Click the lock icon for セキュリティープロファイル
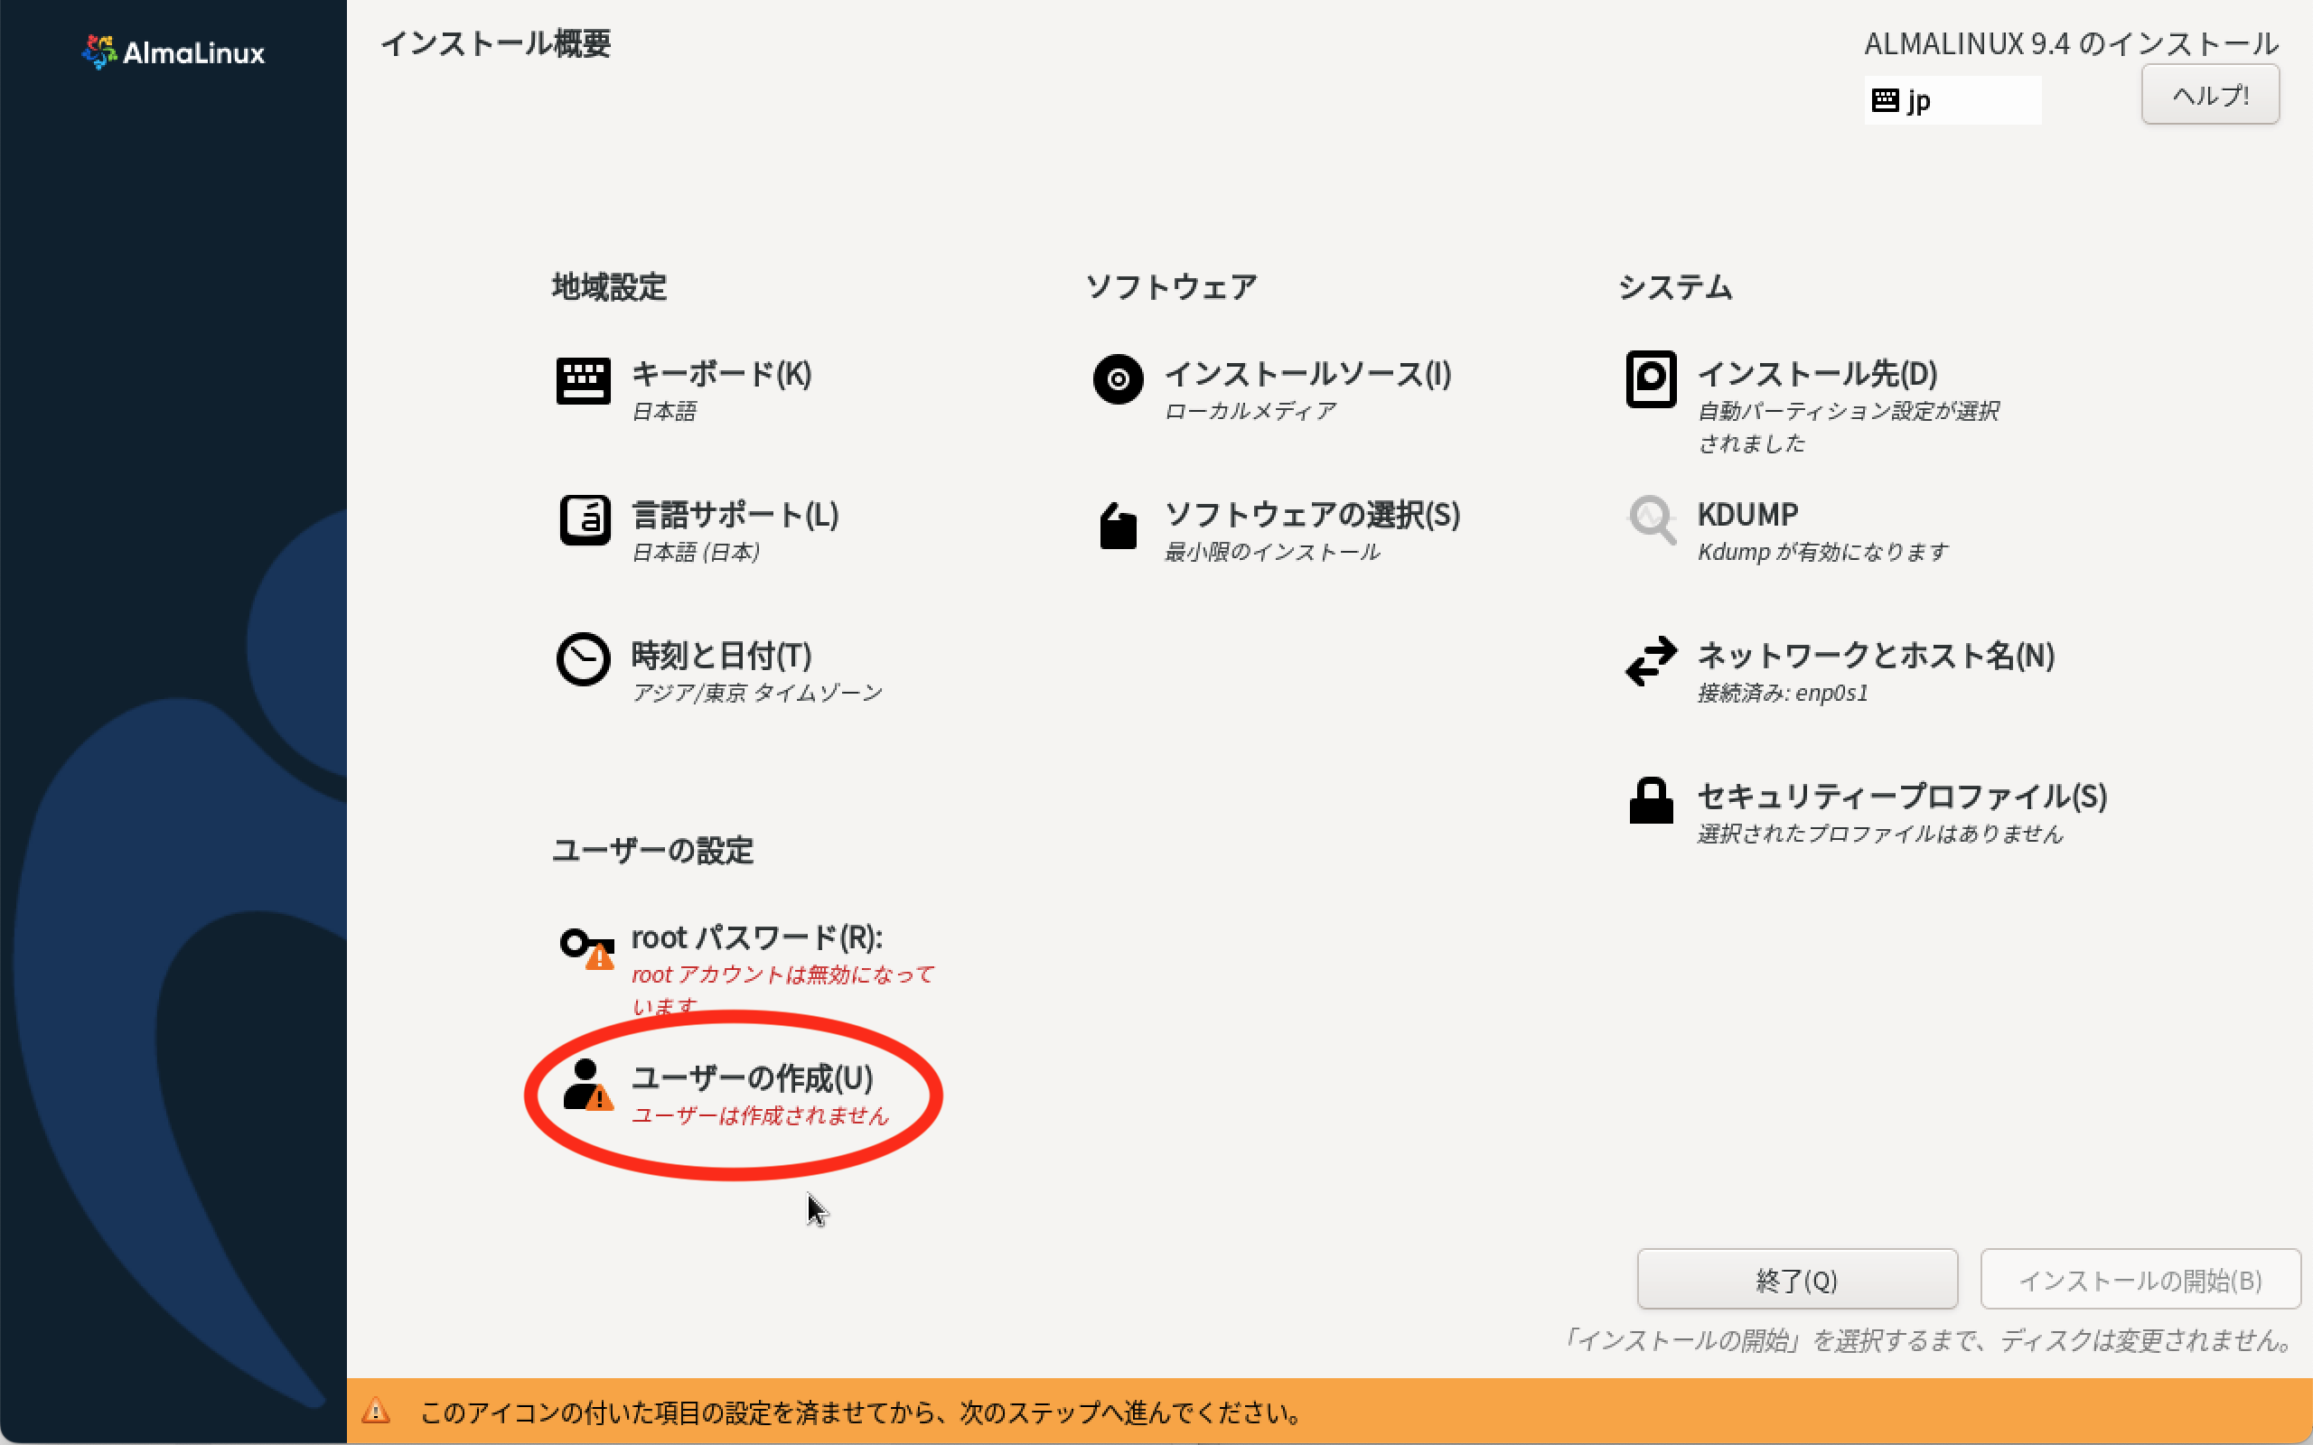The image size is (2313, 1445). coord(1651,801)
